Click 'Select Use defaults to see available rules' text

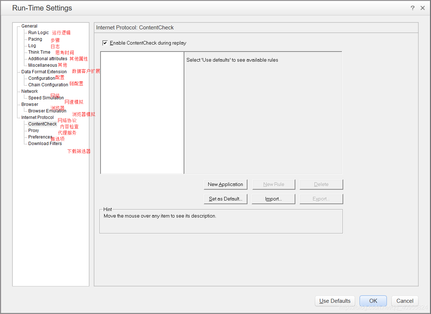pyautogui.click(x=232, y=60)
